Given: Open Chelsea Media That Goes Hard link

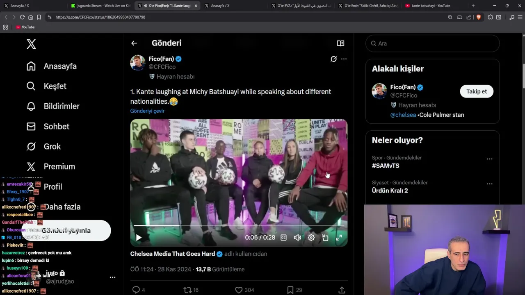Looking at the screenshot, I should [173, 254].
